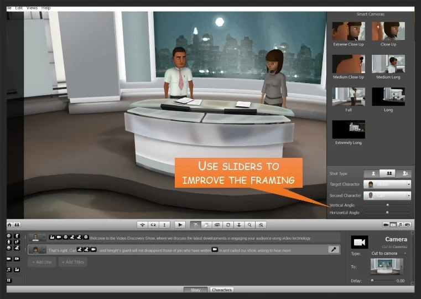Image resolution: width=421 pixels, height=299 pixels.
Task: Open the camera Type "Cut to camera" dropdown
Action: click(388, 254)
